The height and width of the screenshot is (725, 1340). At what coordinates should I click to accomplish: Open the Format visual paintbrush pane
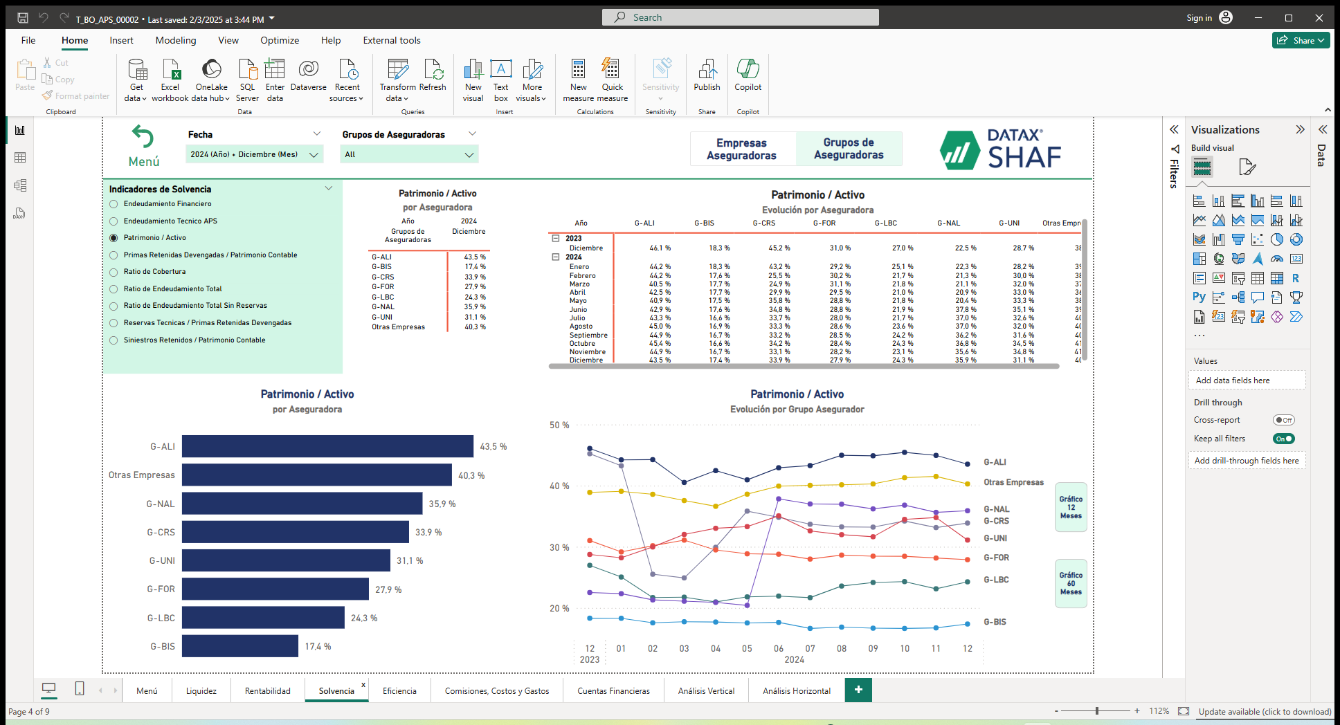coord(1247,167)
